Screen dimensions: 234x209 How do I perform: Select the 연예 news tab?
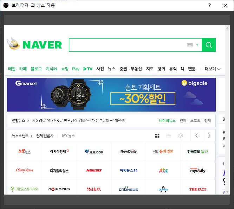pos(183,120)
